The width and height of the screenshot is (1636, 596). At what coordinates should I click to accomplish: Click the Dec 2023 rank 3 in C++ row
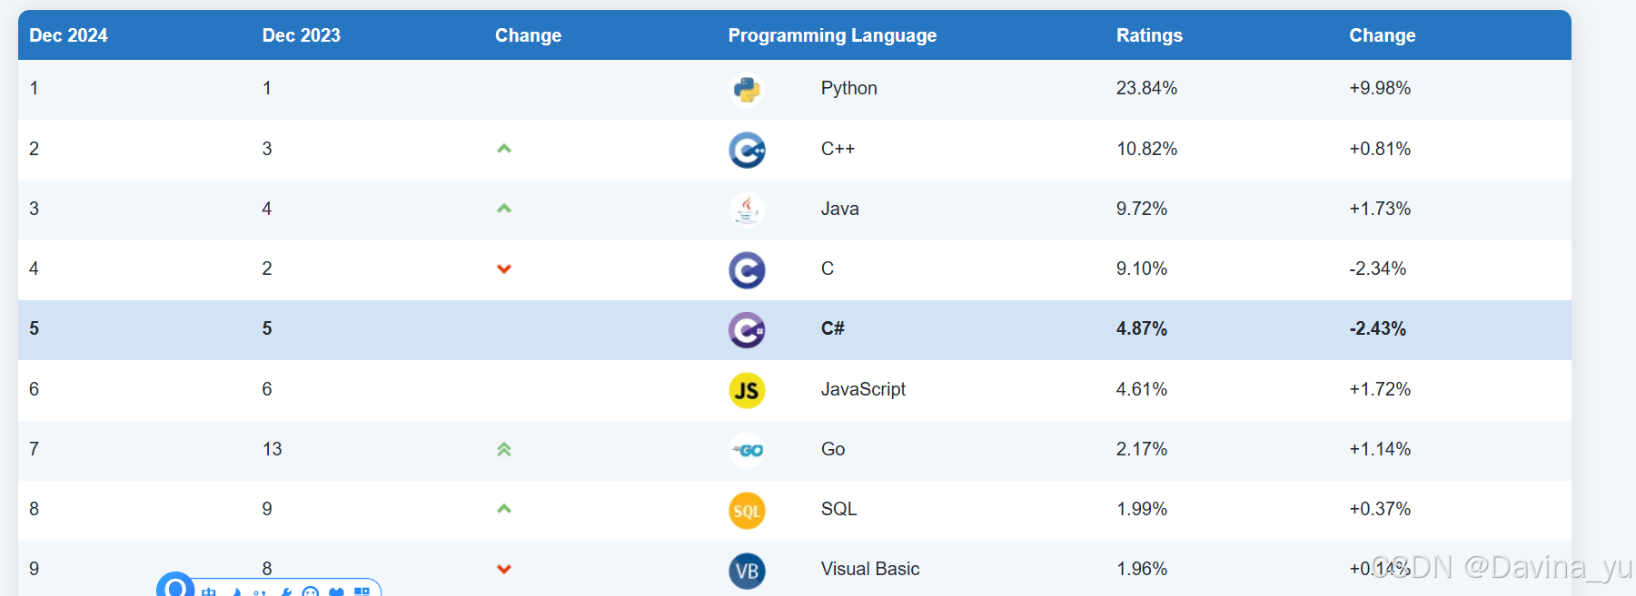point(267,149)
